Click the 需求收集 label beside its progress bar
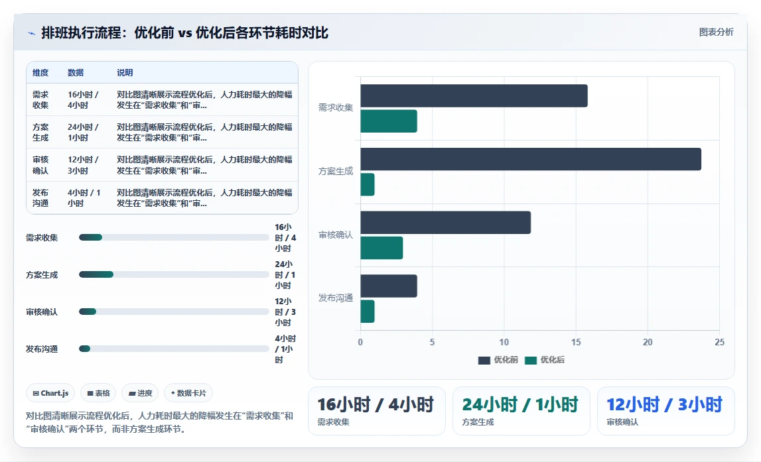 click(42, 237)
